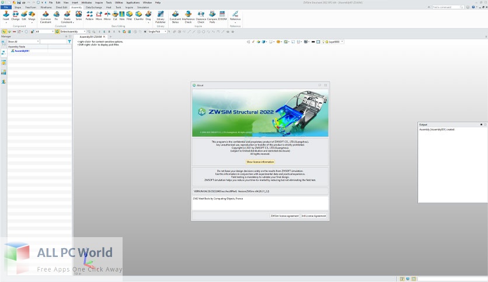
Task: Select the Hole tool
Action: 121,16
